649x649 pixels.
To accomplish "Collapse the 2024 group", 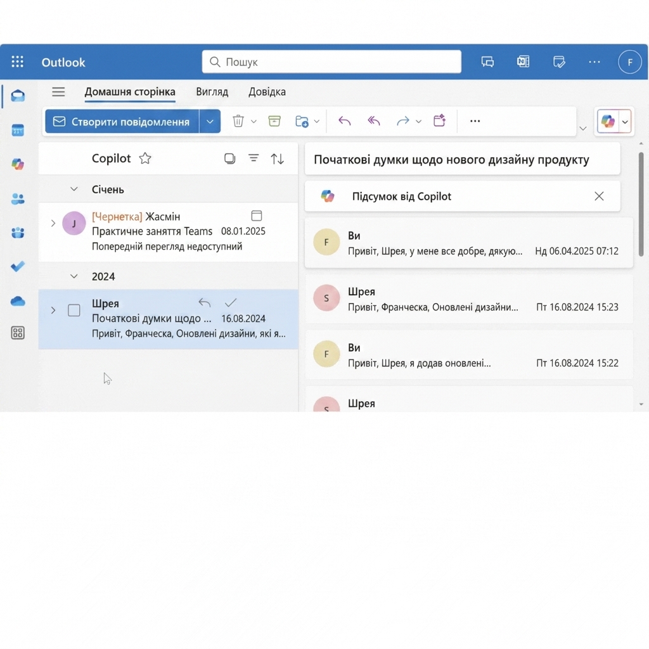I will click(x=74, y=276).
